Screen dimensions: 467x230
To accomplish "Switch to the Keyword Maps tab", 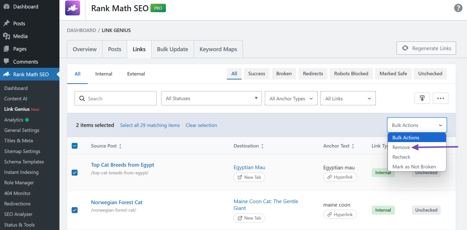I will click(x=218, y=49).
